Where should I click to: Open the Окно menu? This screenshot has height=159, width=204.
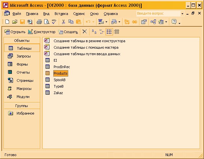tap(94, 14)
